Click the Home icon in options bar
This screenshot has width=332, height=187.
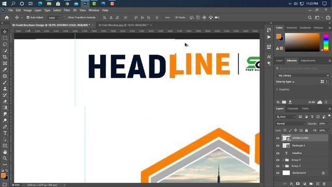point(7,18)
